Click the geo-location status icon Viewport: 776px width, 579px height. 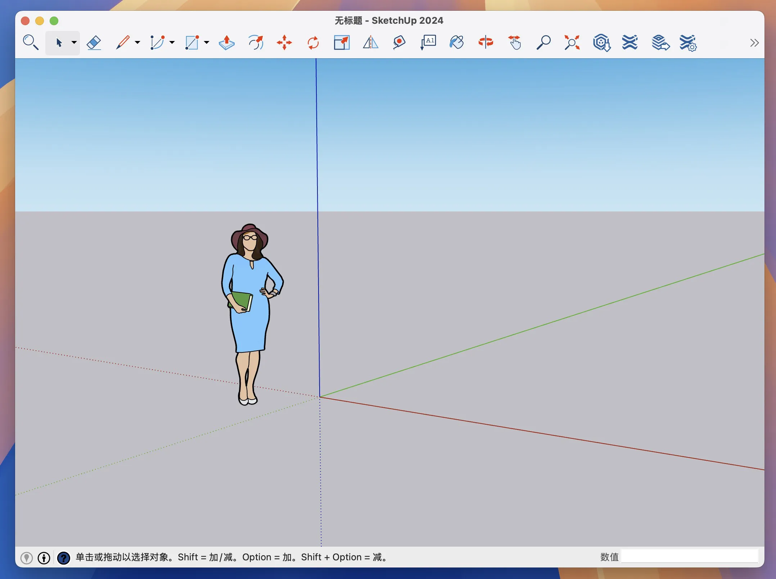27,558
